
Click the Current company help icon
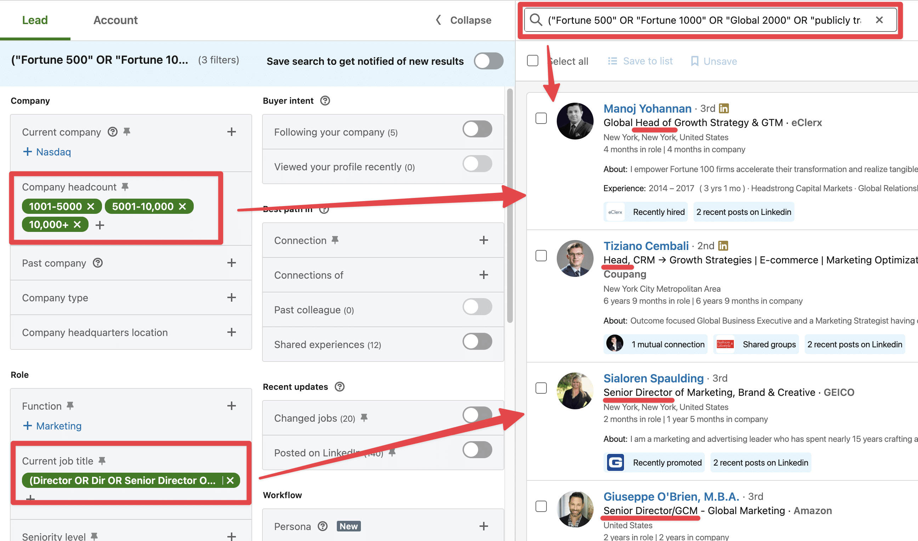(x=113, y=132)
